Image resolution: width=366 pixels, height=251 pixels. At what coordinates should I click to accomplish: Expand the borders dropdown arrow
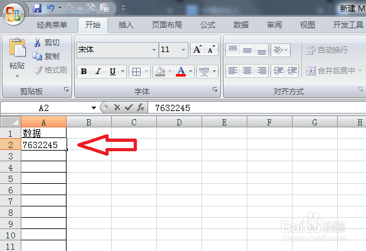coord(146,71)
